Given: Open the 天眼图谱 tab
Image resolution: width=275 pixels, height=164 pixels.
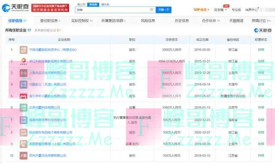Looking at the screenshot, I should [x=236, y=21].
